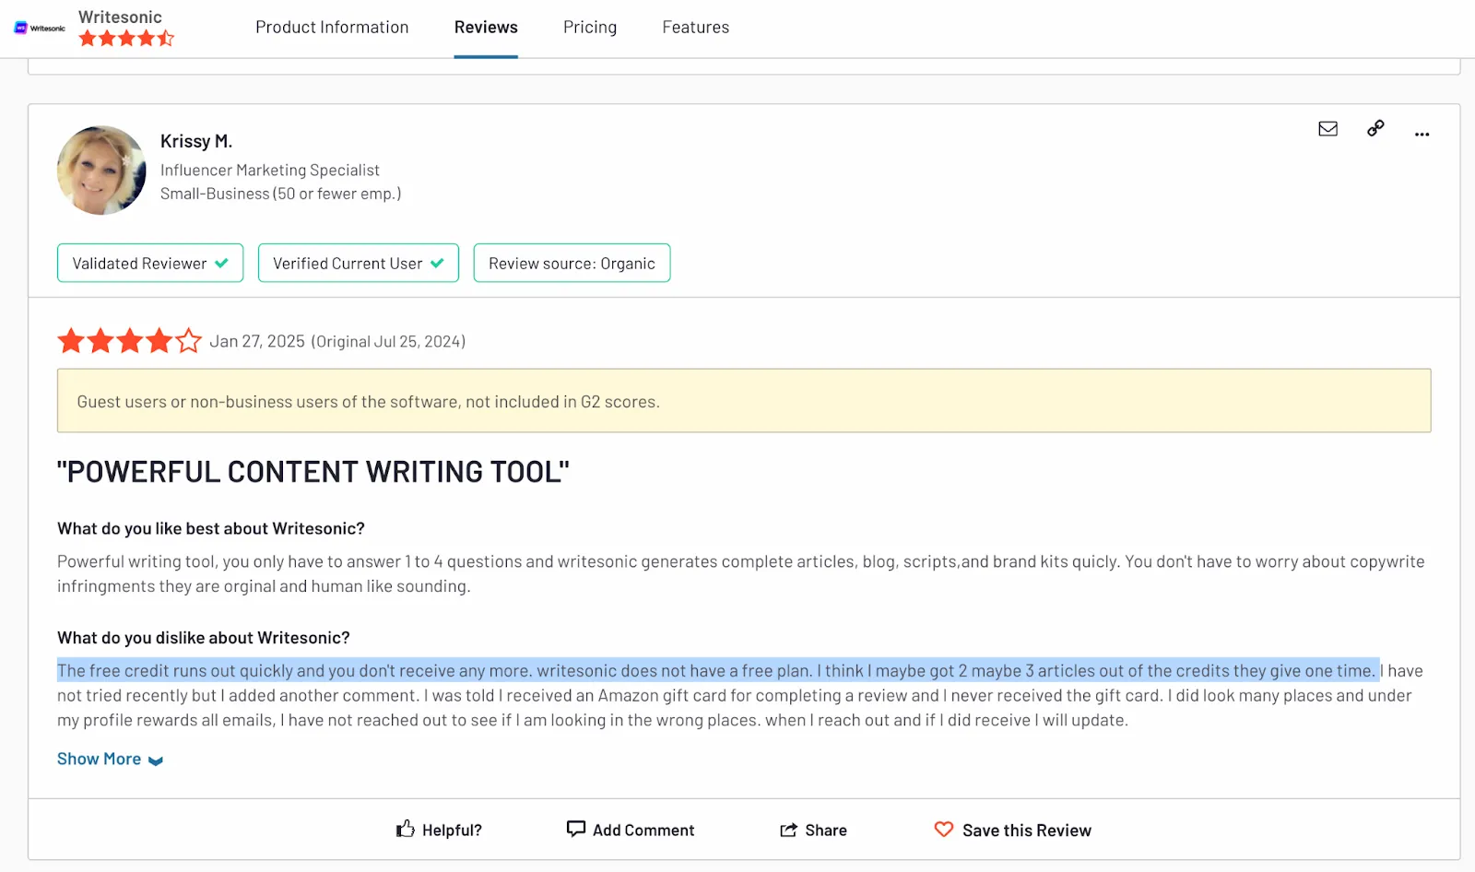Switch to the Pricing tab

[590, 28]
